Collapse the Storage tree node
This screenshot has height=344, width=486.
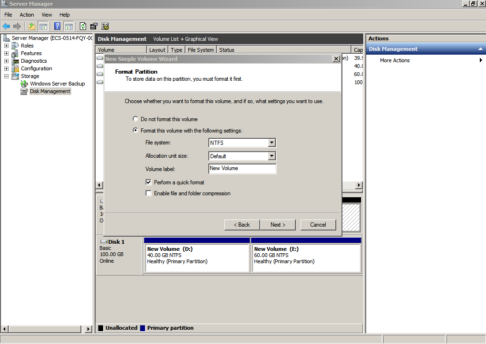(x=6, y=76)
